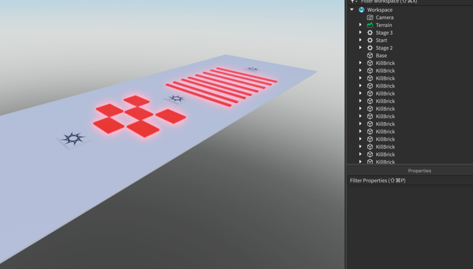Expand the Start model
The image size is (473, 269).
360,40
